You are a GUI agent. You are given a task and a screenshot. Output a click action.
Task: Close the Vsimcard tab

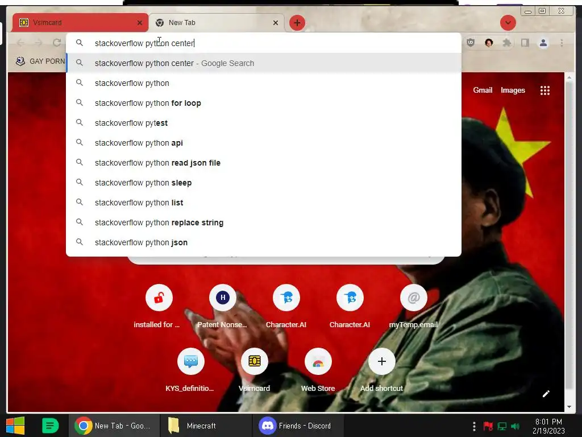[x=140, y=23]
